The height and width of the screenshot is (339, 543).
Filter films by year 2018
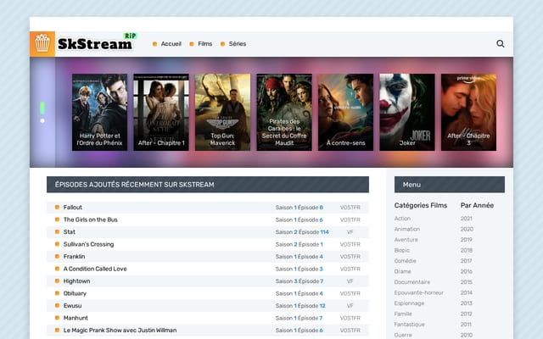pyautogui.click(x=467, y=250)
